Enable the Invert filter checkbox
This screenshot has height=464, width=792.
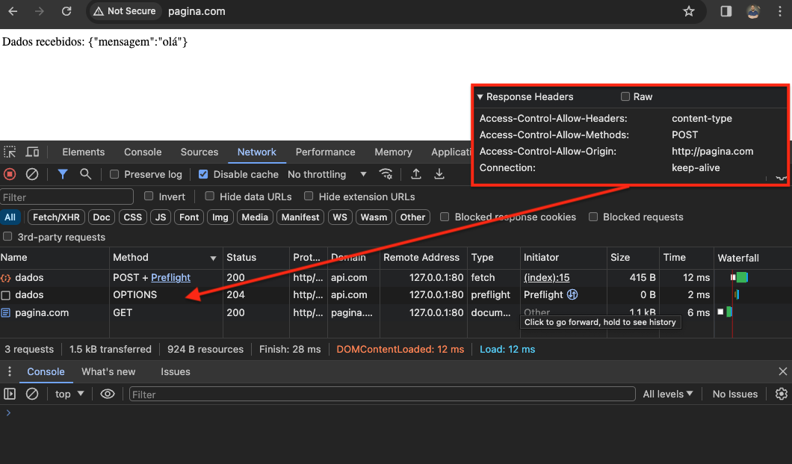point(149,197)
